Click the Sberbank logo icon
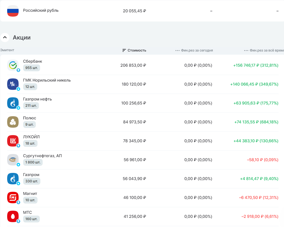Viewport: 284px width, 227px height. point(13,65)
